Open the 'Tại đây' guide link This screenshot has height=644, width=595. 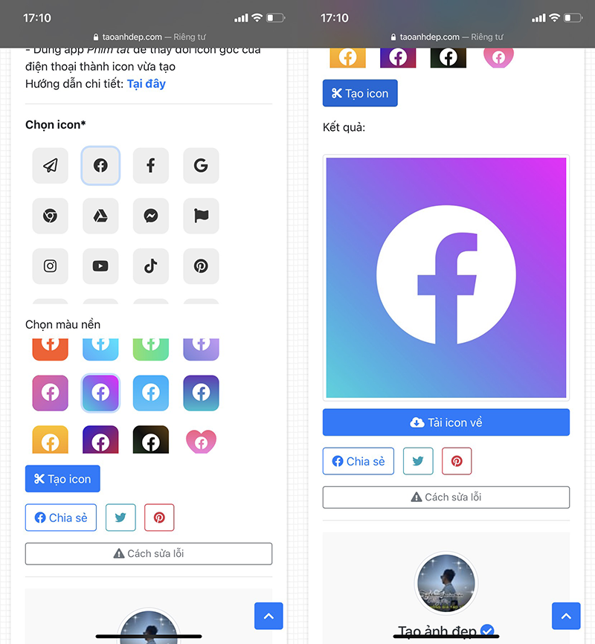click(x=147, y=84)
